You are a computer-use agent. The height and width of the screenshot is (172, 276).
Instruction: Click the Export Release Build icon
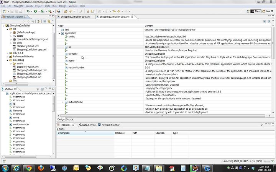[x=59, y=11]
